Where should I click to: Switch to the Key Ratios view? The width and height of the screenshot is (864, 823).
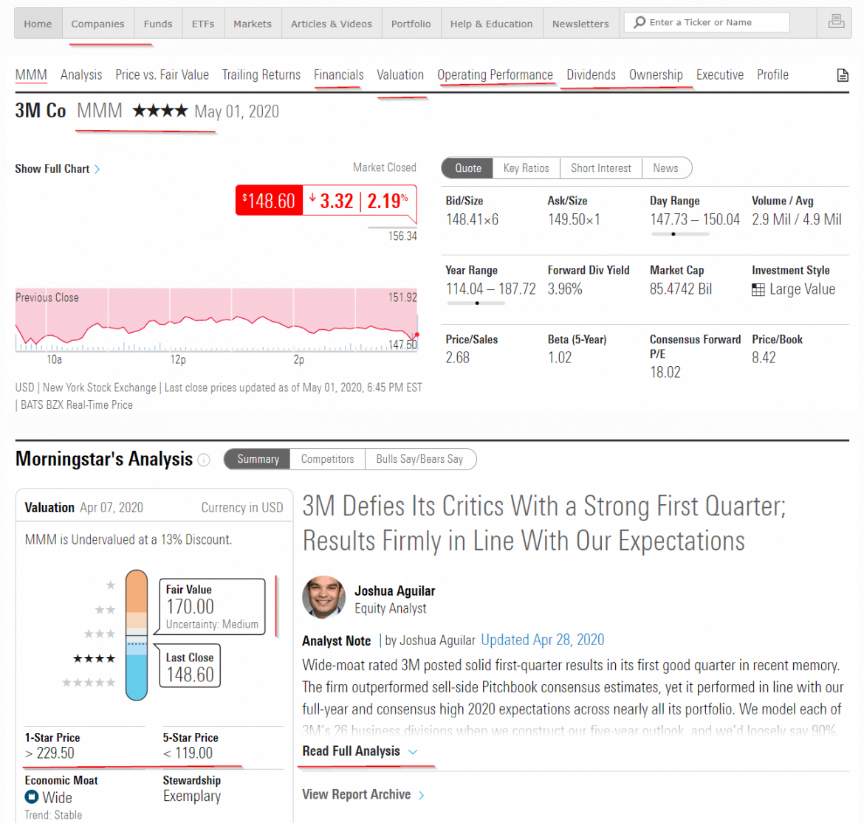click(526, 168)
